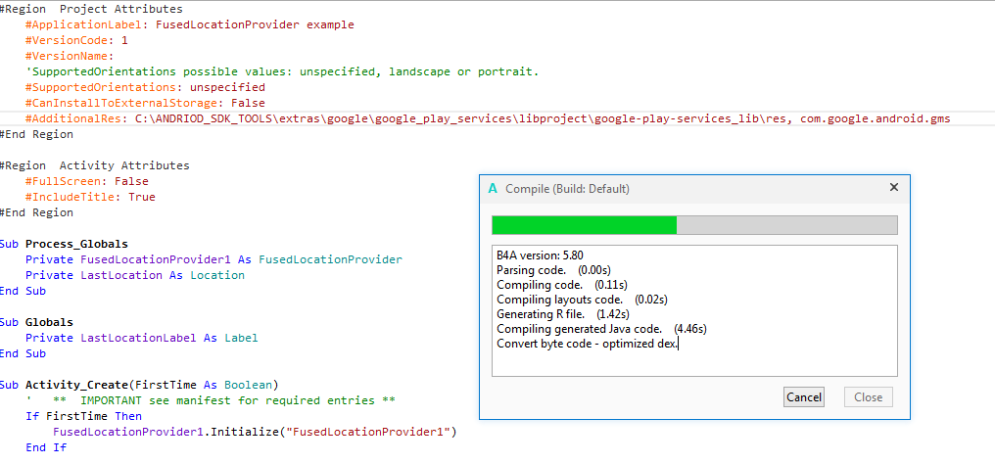
Task: Click inside the compile log text area
Action: click(693, 362)
